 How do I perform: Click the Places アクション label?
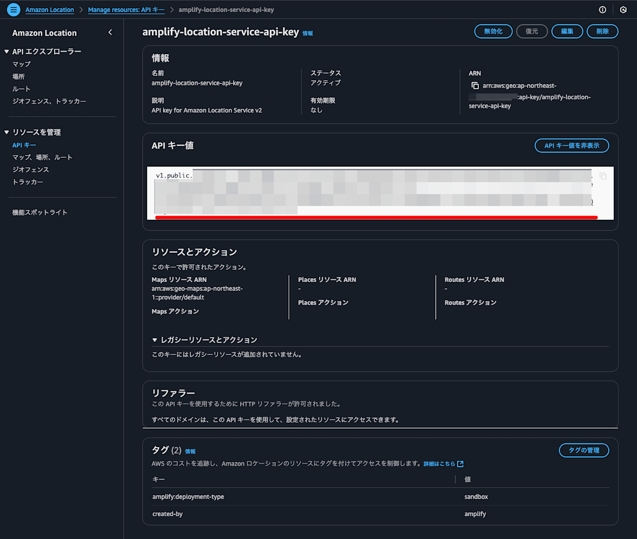pyautogui.click(x=323, y=302)
